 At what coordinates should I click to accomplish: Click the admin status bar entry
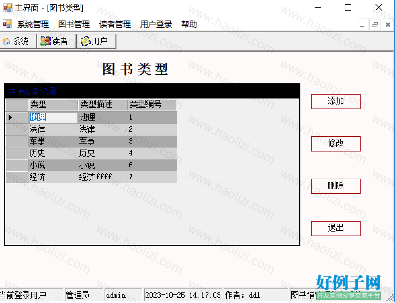coord(123,295)
